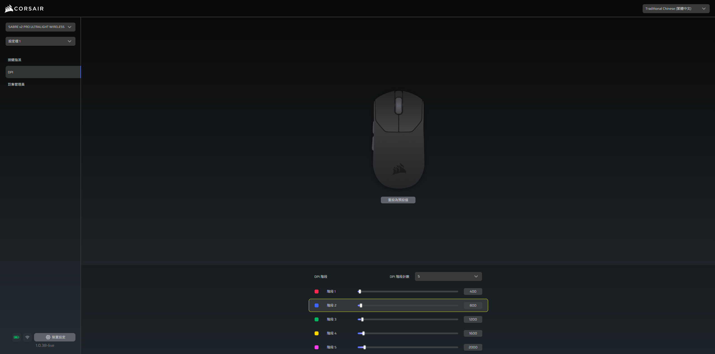Click the wireless connection status icon
The width and height of the screenshot is (715, 354).
[x=27, y=337]
